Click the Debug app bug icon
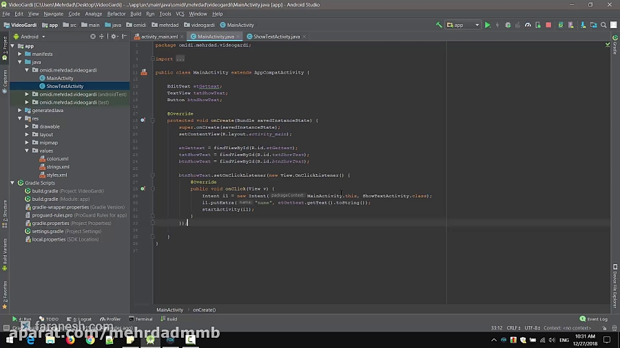This screenshot has height=348, width=620. (508, 25)
